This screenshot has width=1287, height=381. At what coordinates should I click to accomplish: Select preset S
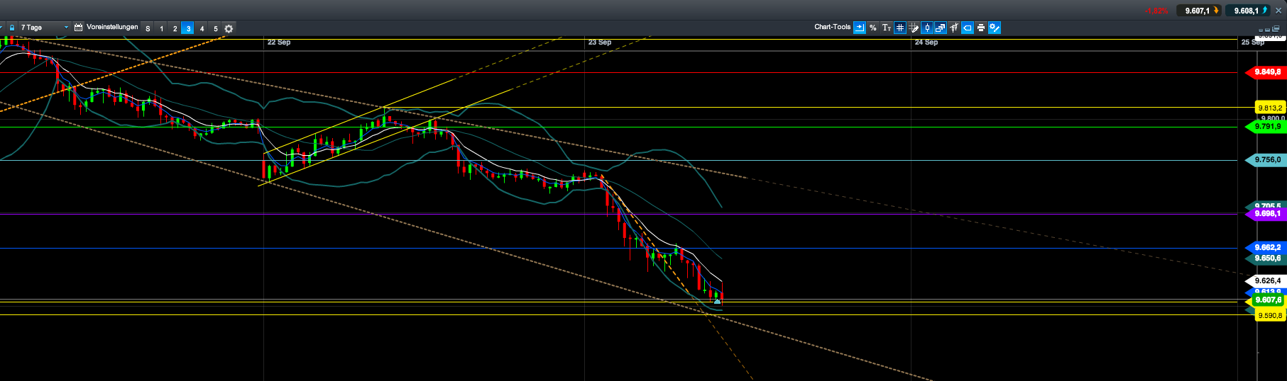coord(148,28)
